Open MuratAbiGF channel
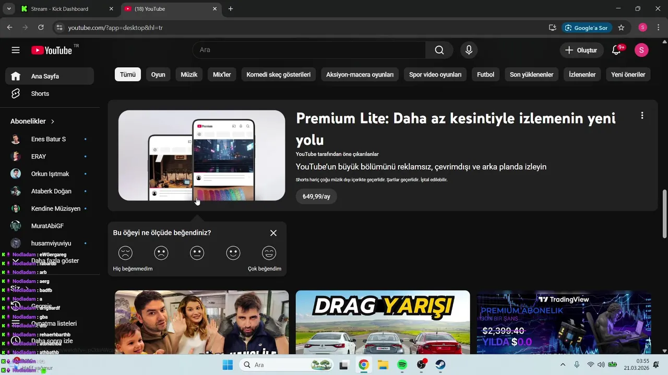 pos(50,226)
